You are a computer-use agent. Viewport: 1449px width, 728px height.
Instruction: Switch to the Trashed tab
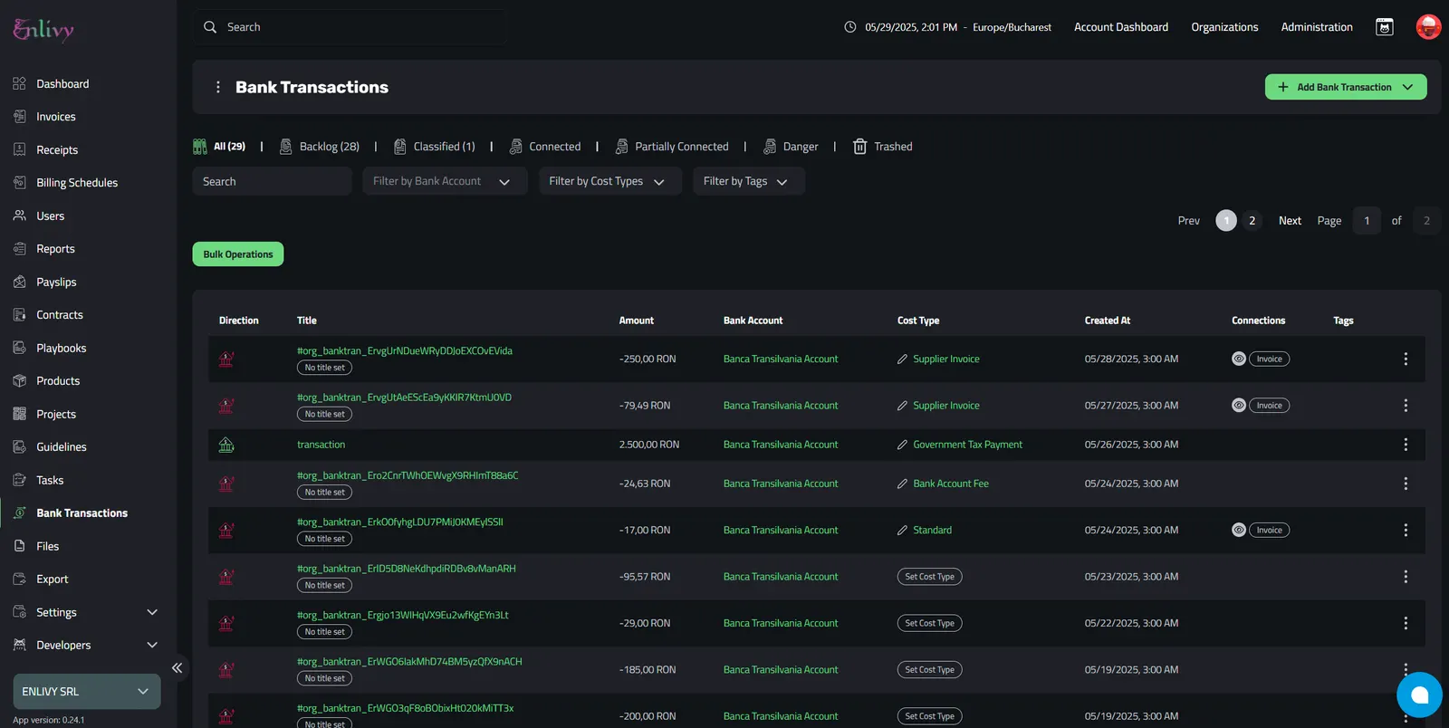(883, 147)
